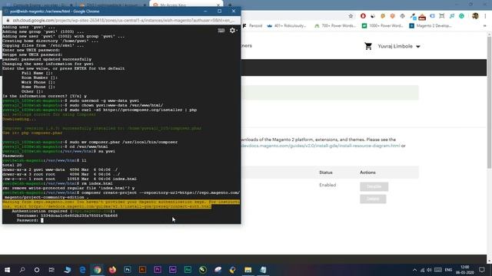Screen dimensions: 492x276
Task: Click the red Opera extension icon
Action: (363, 16)
